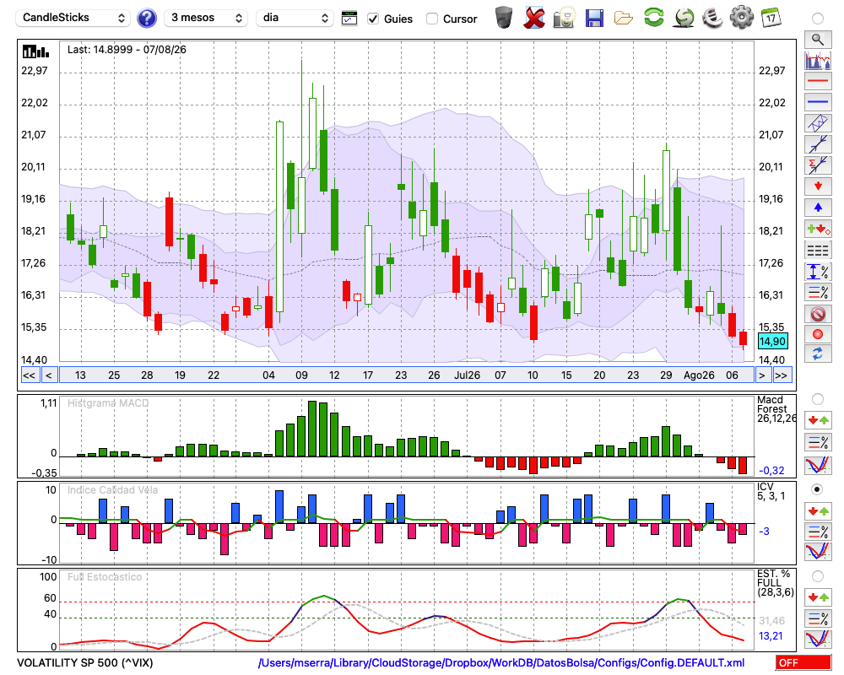The image size is (844, 675).
Task: Open the calendar icon showing 17
Action: [x=771, y=18]
